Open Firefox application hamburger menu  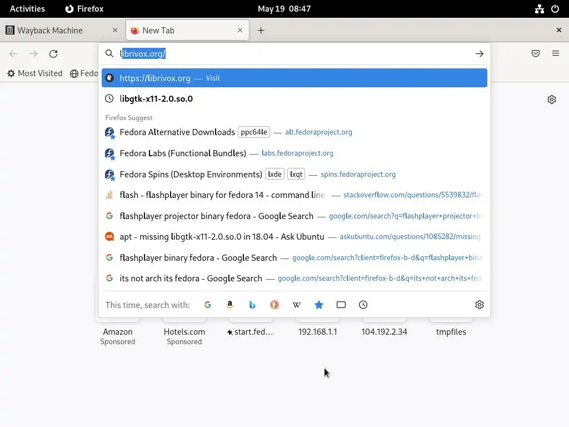556,54
